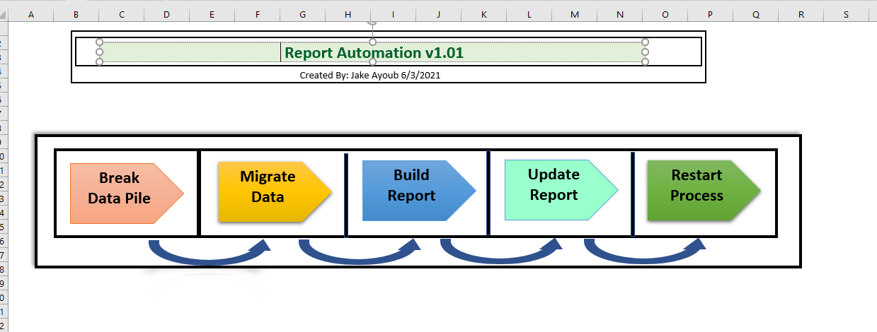This screenshot has height=332, width=877.
Task: Select column L header
Action: click(x=529, y=14)
